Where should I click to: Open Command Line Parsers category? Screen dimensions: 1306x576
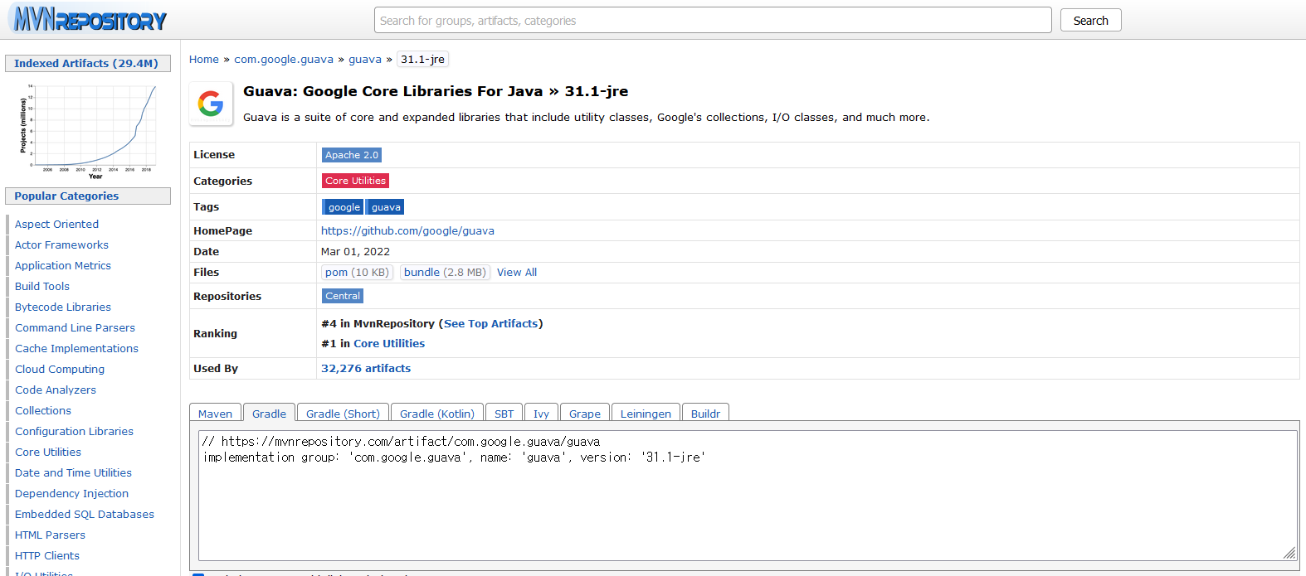pyautogui.click(x=75, y=327)
